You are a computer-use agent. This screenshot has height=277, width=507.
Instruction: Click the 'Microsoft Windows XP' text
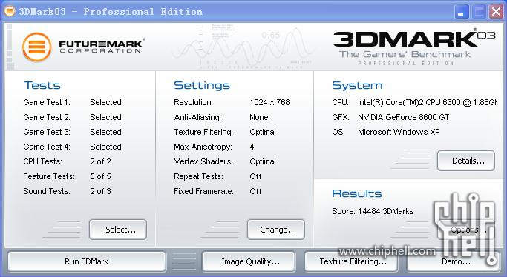[399, 133]
